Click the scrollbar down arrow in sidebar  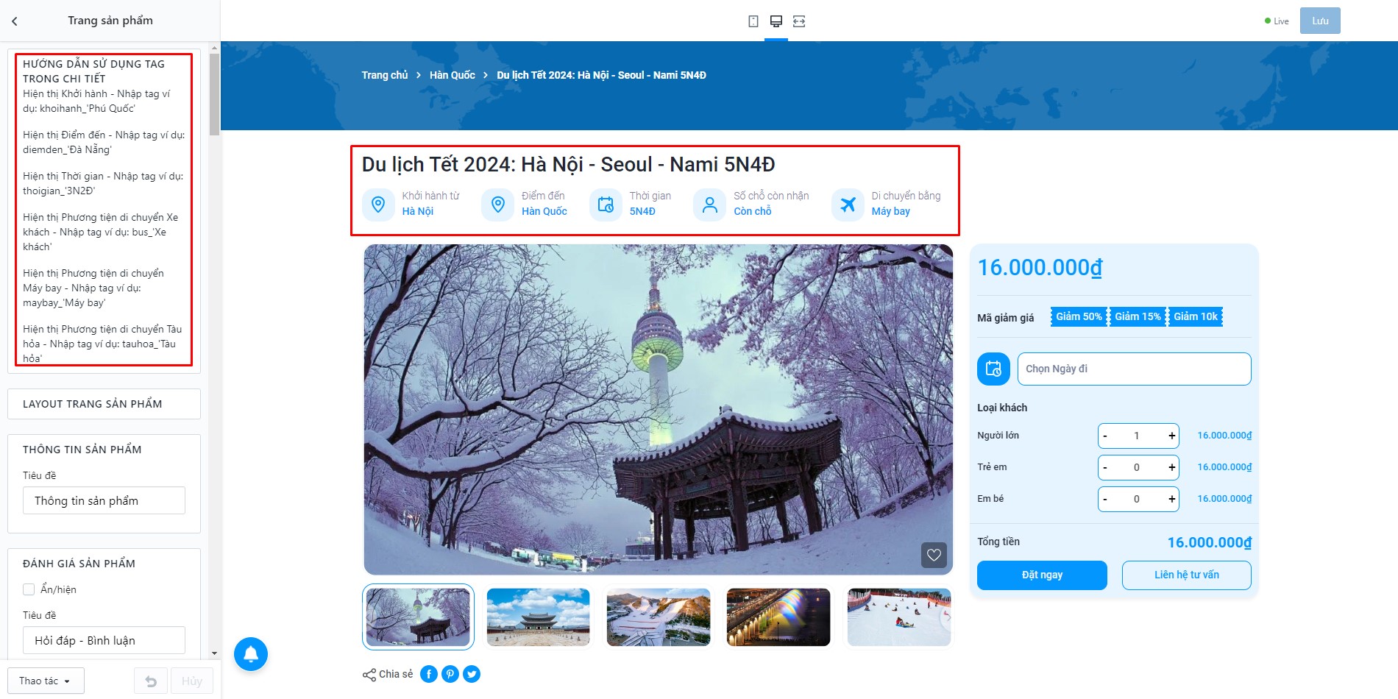pyautogui.click(x=214, y=653)
